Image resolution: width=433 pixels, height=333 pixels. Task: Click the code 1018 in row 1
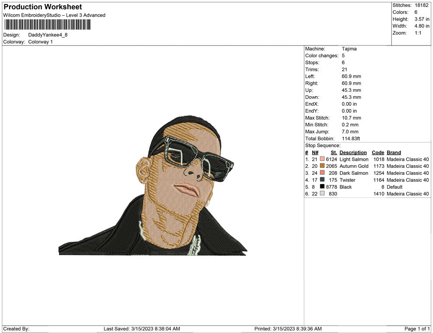[x=379, y=159]
